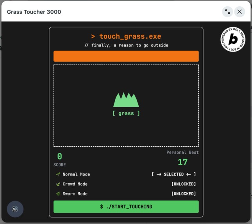
Task: Click the [UNLOCKED] status of Crowd Mode
Action: (x=184, y=184)
